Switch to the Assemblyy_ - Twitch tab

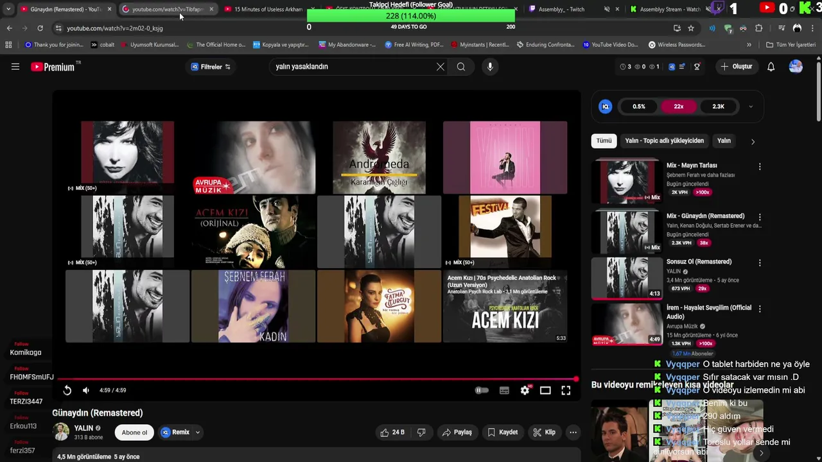[565, 9]
